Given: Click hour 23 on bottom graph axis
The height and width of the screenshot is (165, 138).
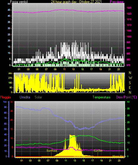Looking at the screenshot, I should (x=119, y=161).
